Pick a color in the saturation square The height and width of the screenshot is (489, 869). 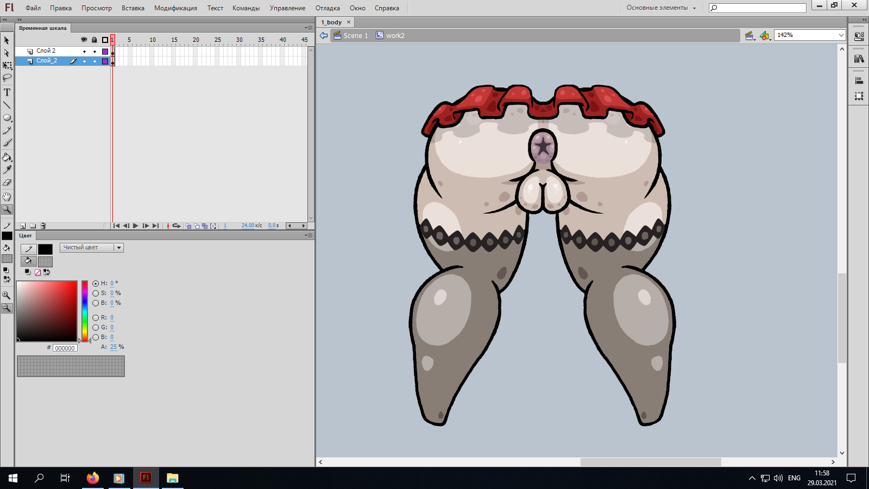pos(47,311)
